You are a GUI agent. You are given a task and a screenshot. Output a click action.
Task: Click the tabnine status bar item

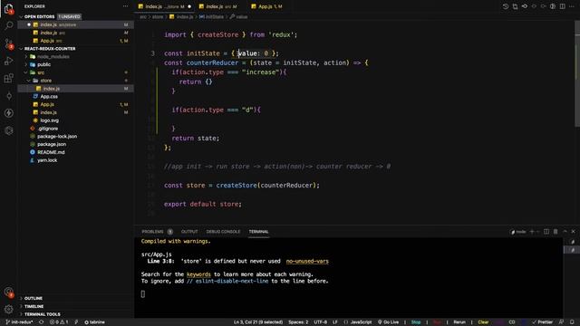pyautogui.click(x=94, y=322)
